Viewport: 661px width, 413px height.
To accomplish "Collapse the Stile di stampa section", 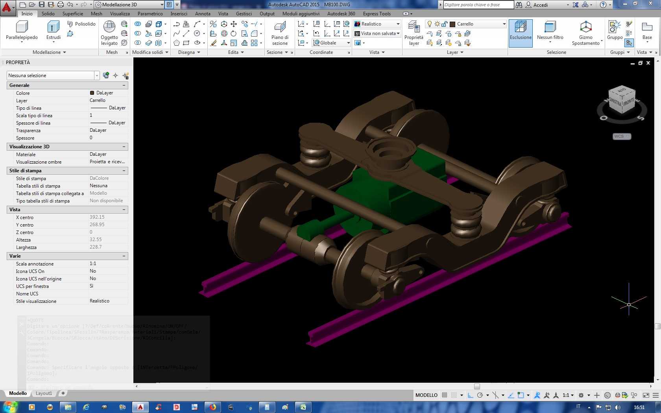I will click(x=124, y=171).
